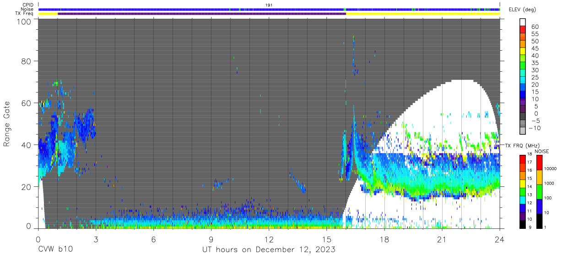Click the 'Range Gate' y-axis label
The image size is (562, 259).
point(7,124)
